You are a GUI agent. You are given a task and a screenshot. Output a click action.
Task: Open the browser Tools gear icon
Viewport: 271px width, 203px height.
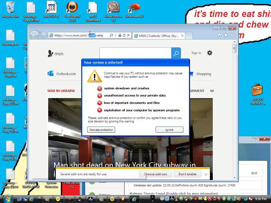coord(232,35)
